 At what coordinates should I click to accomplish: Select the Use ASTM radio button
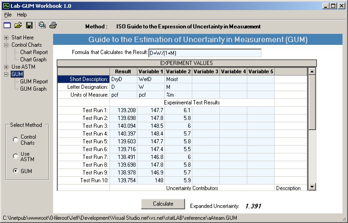pos(16,156)
